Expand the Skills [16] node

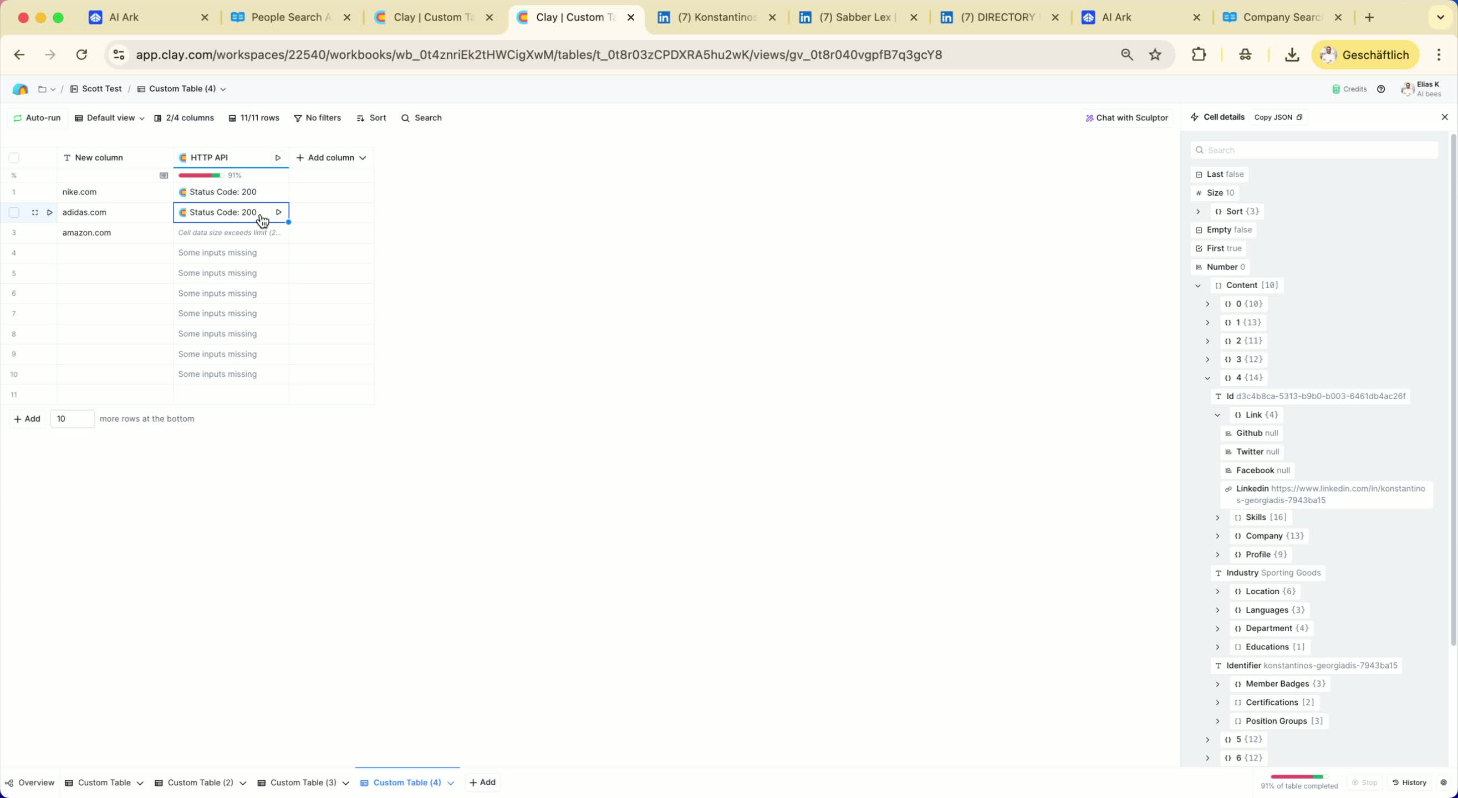pos(1217,517)
